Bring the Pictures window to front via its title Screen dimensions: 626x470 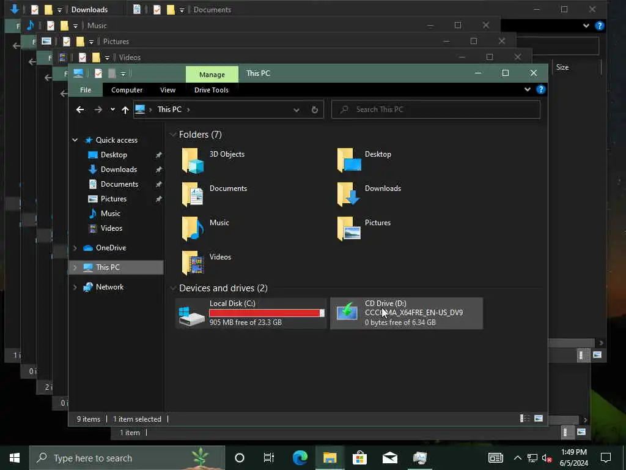[116, 42]
